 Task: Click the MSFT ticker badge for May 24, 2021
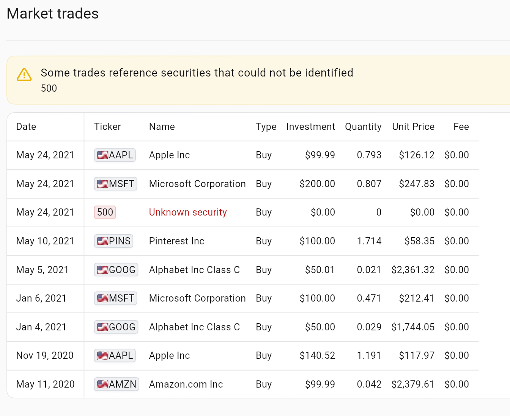(x=115, y=184)
